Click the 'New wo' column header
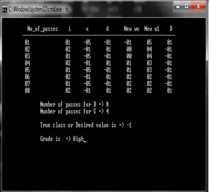211x192 pixels. coord(132,29)
